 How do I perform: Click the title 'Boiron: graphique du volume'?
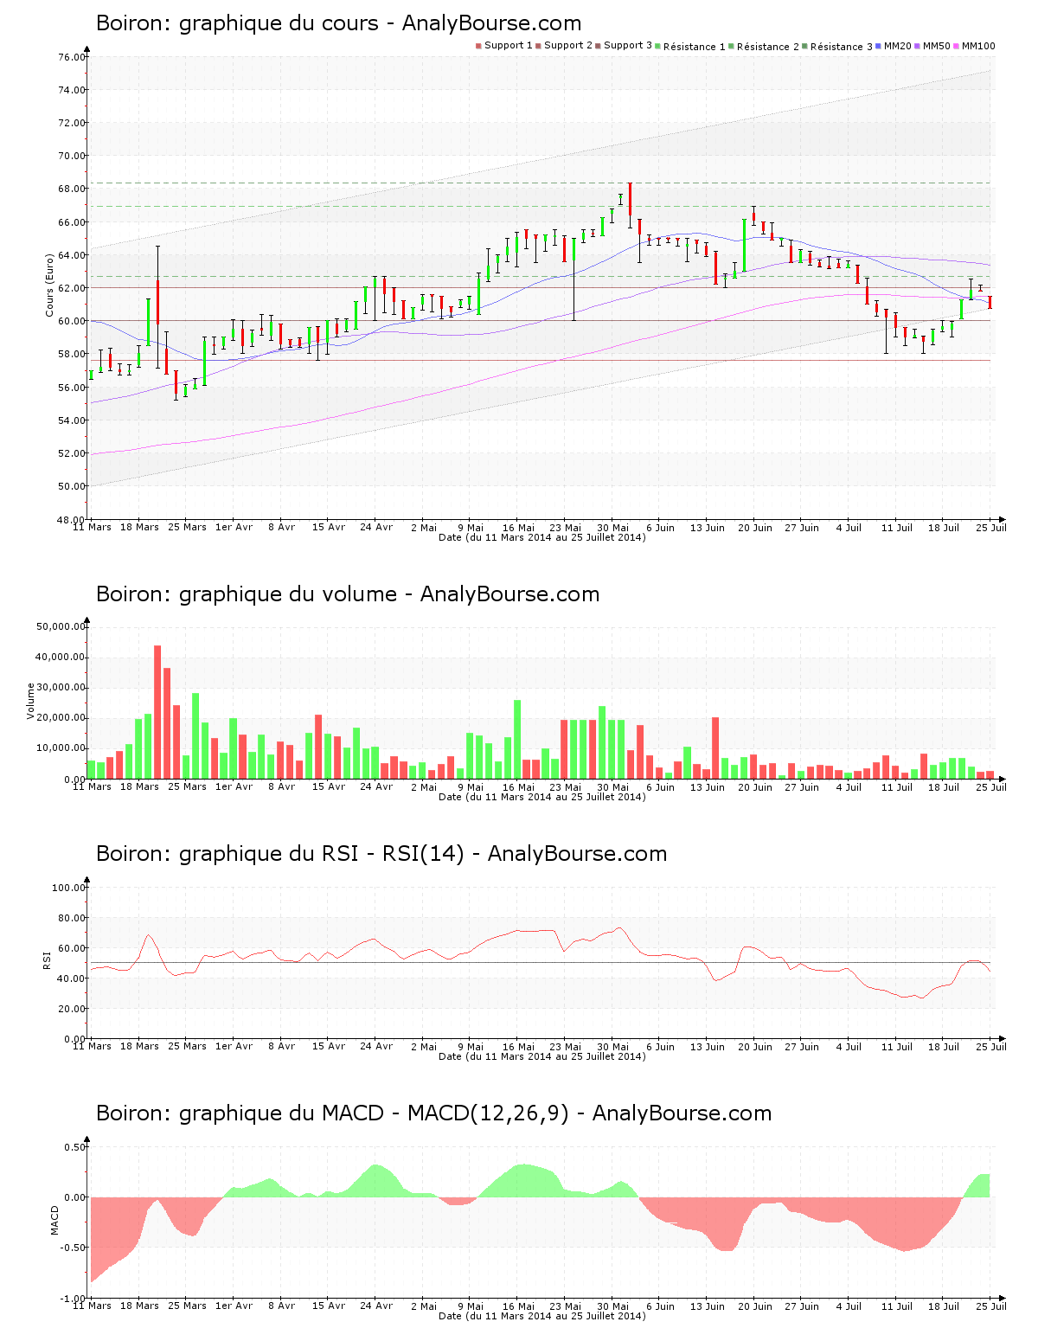(247, 594)
